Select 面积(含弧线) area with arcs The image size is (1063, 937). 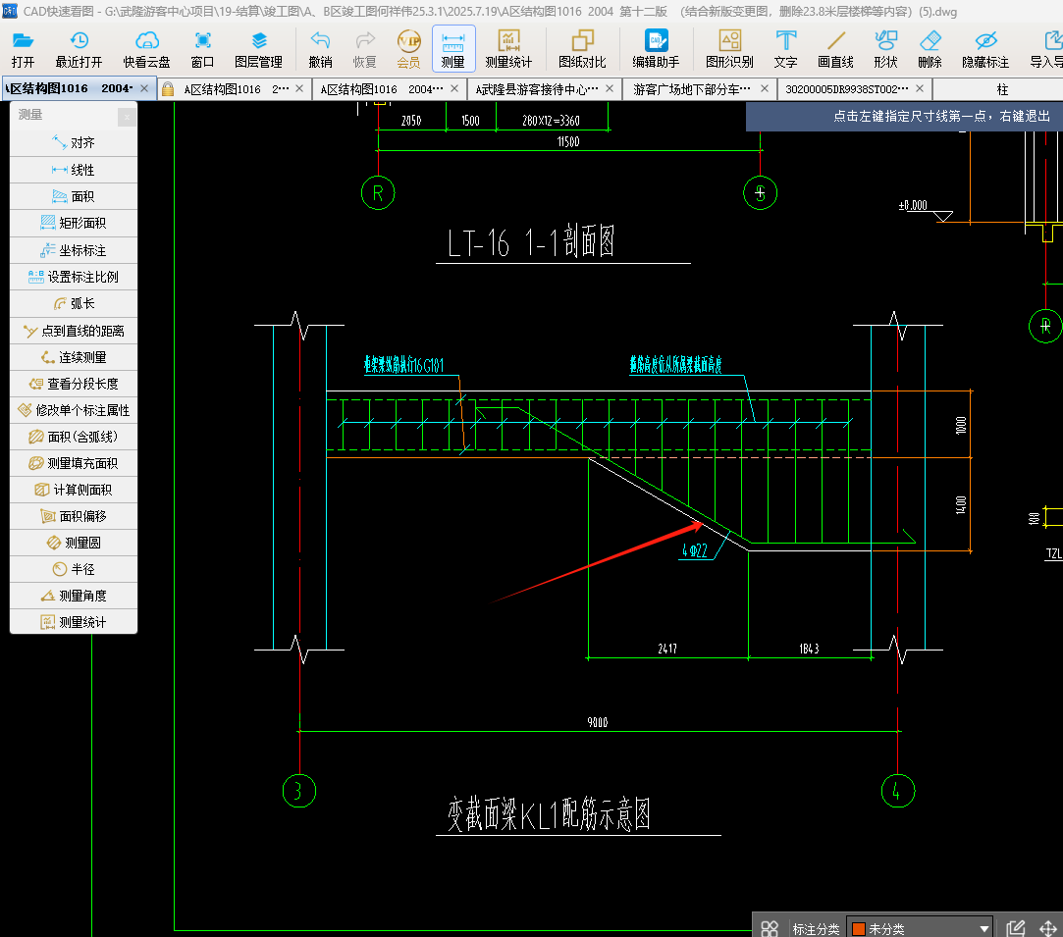[74, 437]
